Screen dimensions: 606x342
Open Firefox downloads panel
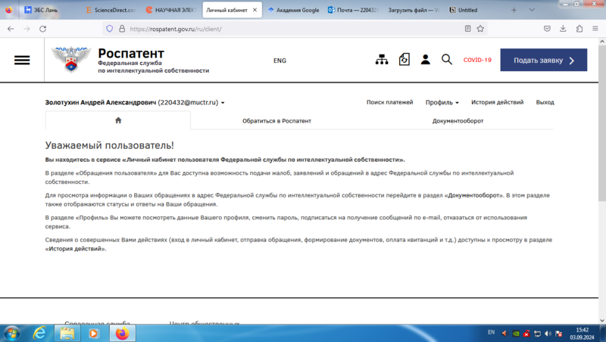click(x=563, y=29)
